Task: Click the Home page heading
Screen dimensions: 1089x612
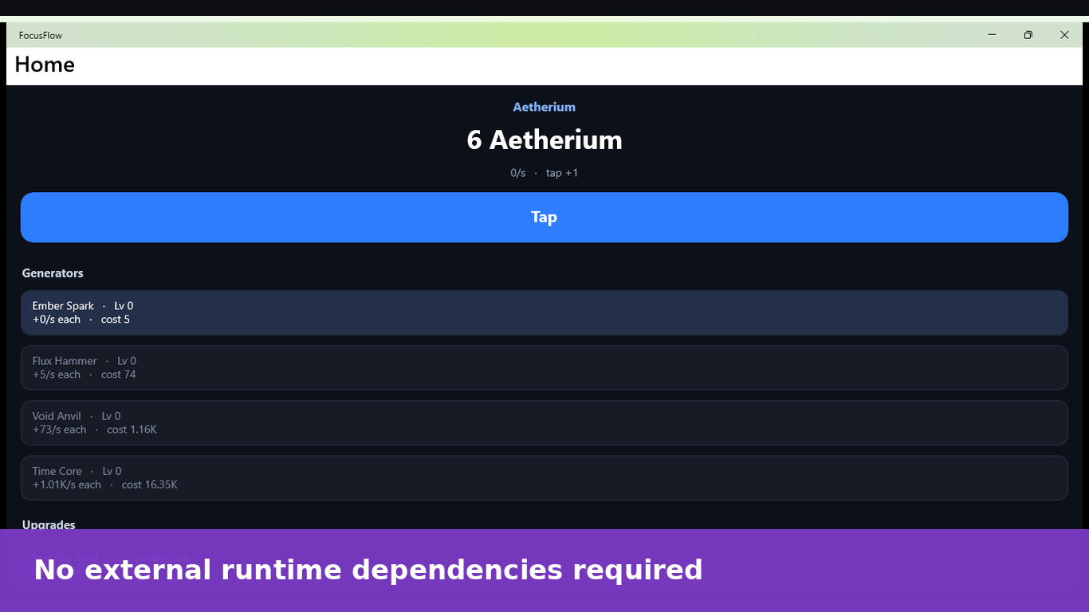Action: click(x=45, y=65)
